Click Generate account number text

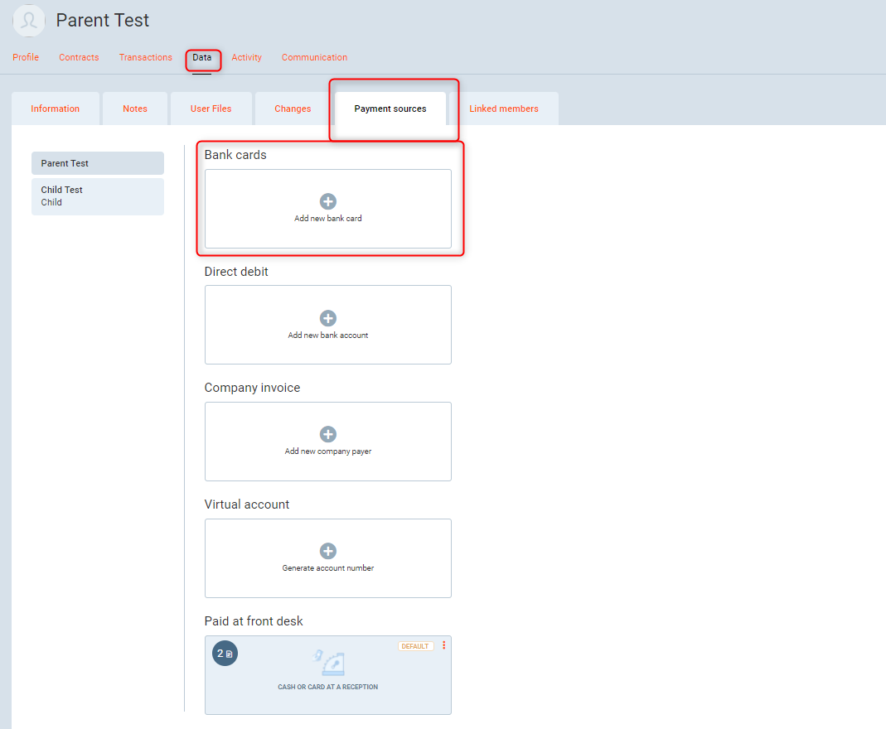328,568
